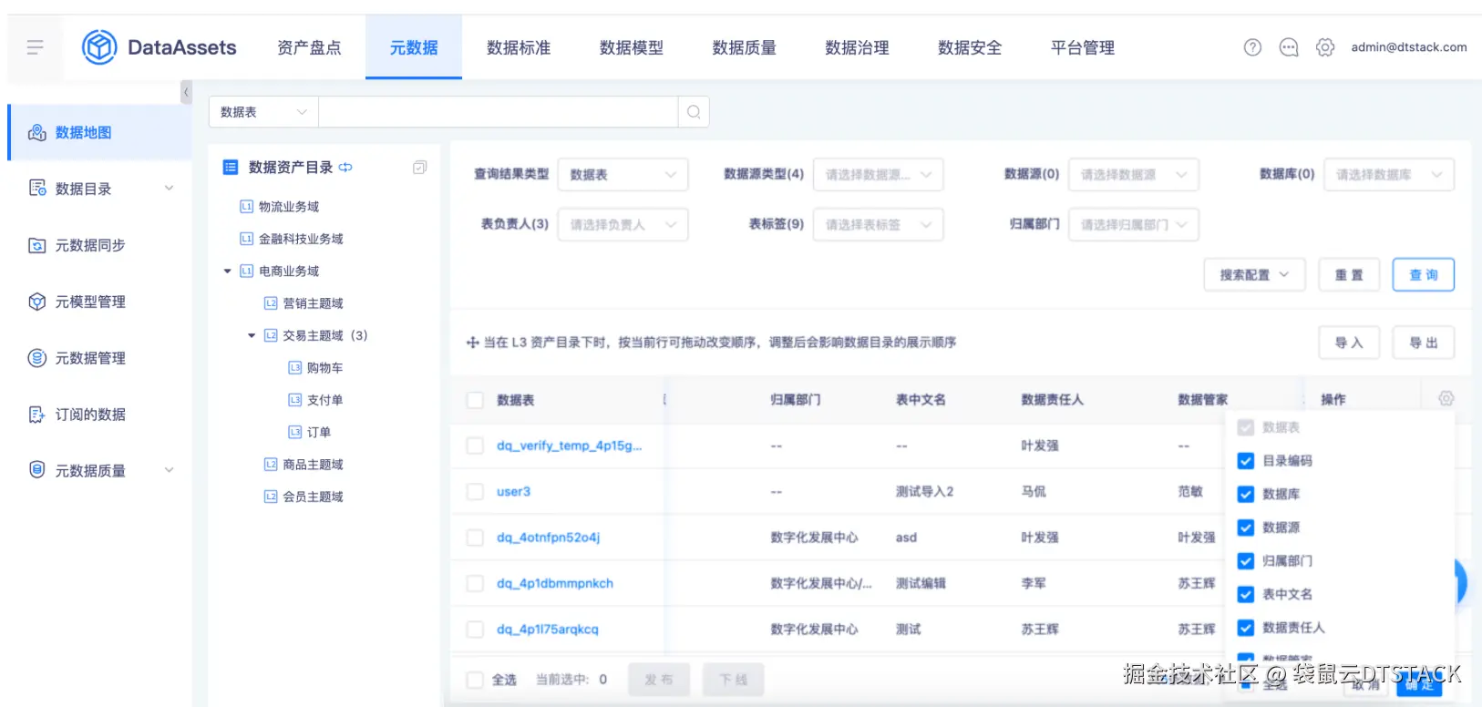
Task: Click the switch icon beside 数据资产目录
Action: pos(345,168)
